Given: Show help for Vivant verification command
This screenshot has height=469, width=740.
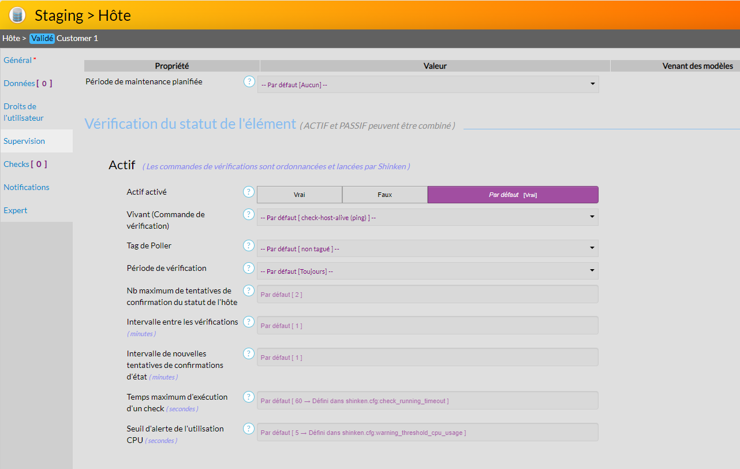Looking at the screenshot, I should click(249, 214).
